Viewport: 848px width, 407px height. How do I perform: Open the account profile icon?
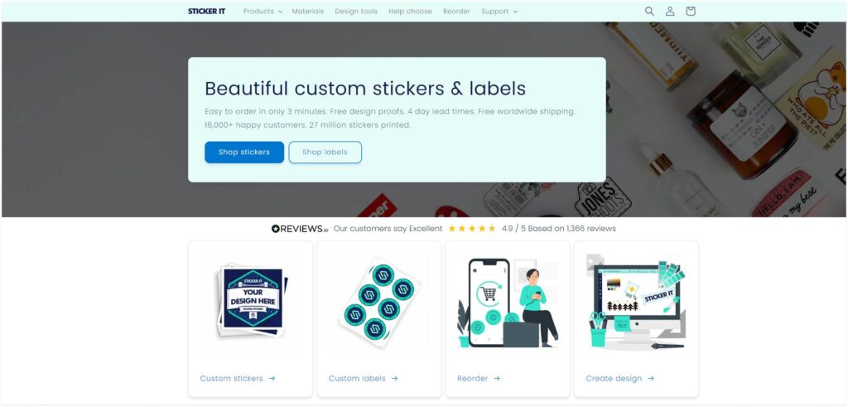(x=669, y=11)
